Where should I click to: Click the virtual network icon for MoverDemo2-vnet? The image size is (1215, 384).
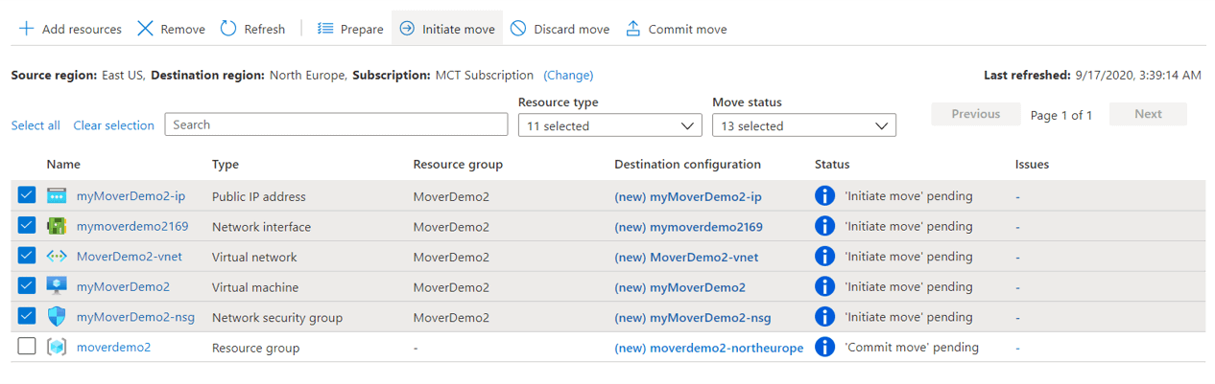(x=57, y=257)
